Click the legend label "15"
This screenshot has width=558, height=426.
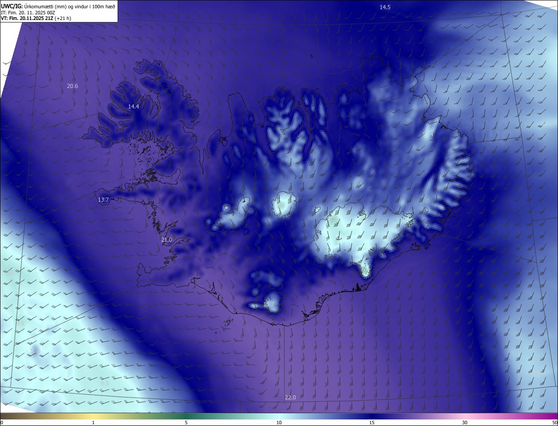pos(372,423)
